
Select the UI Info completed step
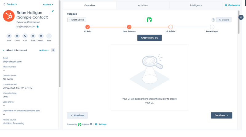(x=88, y=27)
